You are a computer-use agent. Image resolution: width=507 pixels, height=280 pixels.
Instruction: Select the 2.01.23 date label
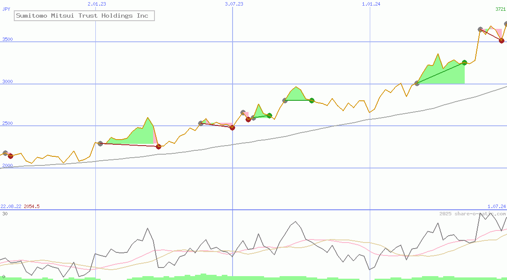pyautogui.click(x=97, y=4)
